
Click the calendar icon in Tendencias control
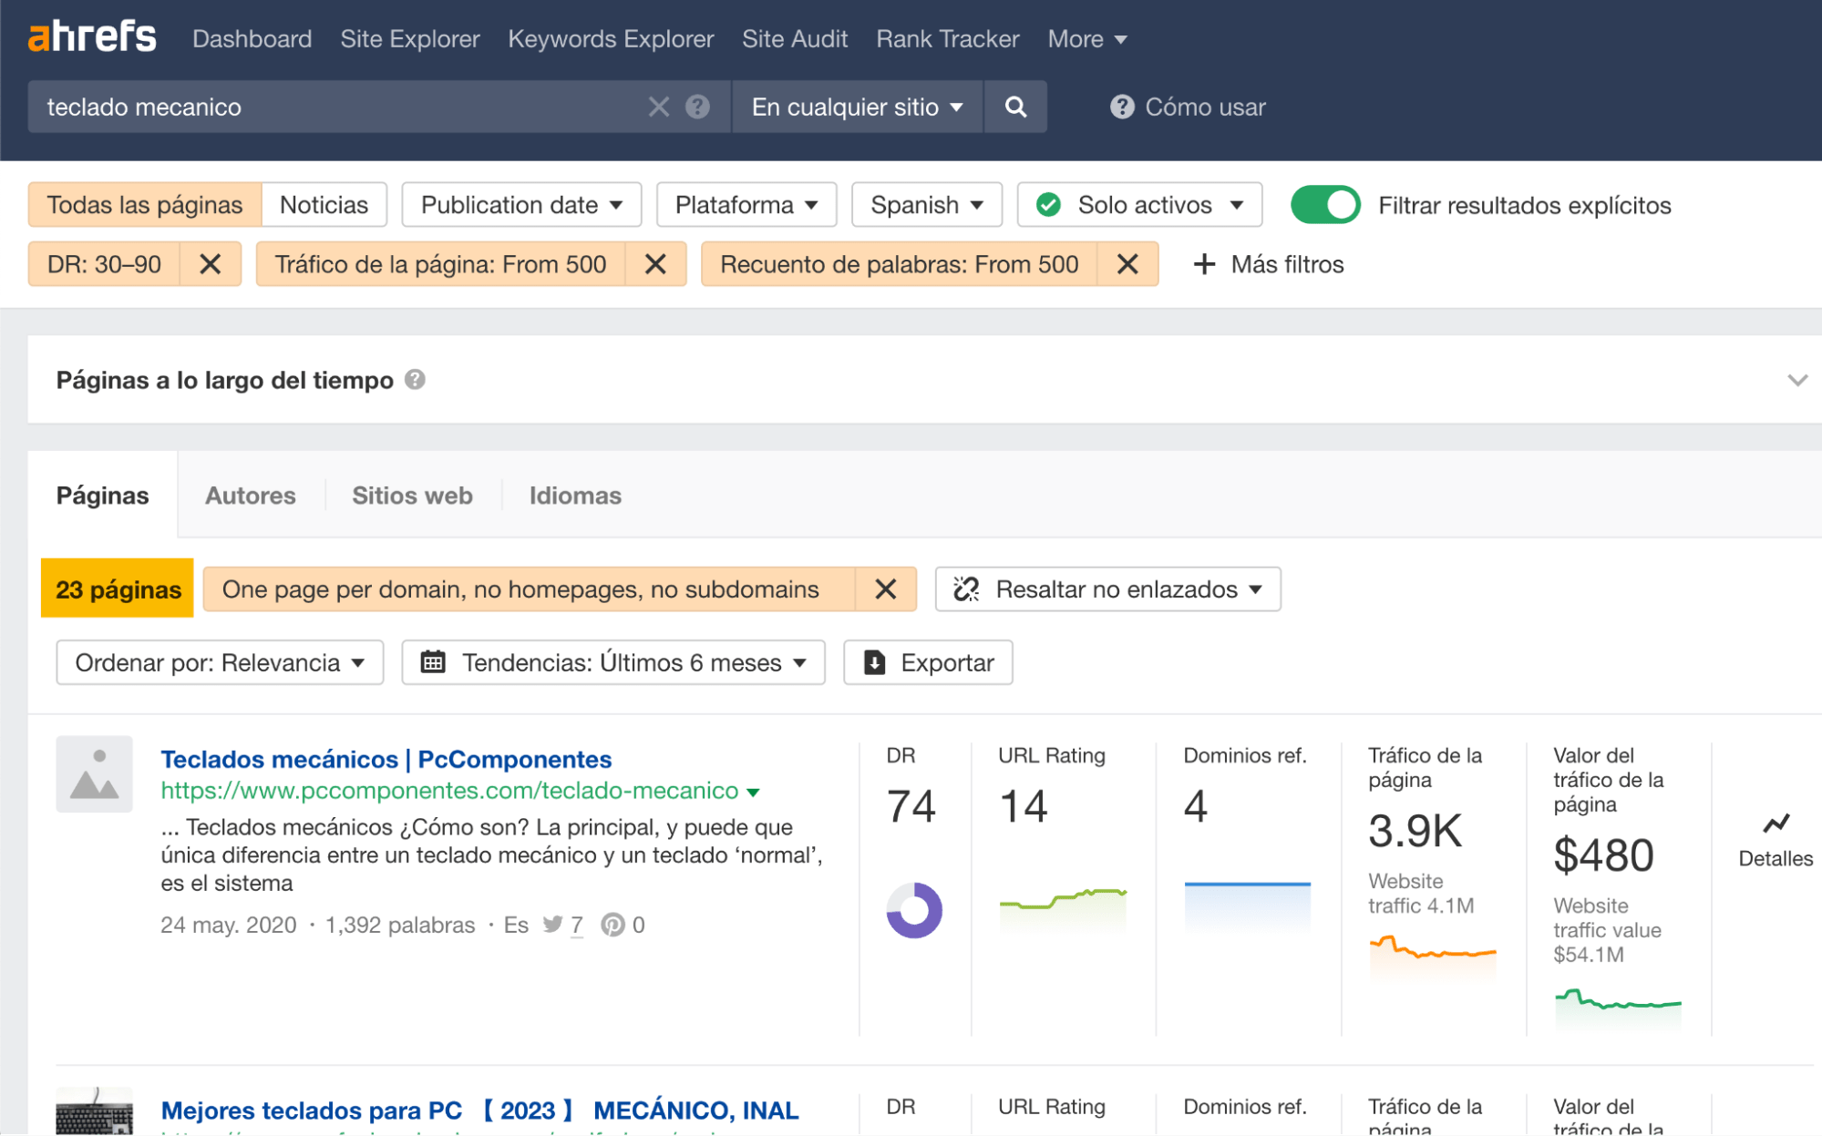point(434,662)
